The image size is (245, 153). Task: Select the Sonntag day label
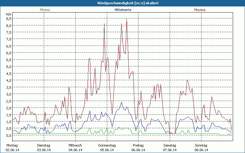(x=201, y=145)
